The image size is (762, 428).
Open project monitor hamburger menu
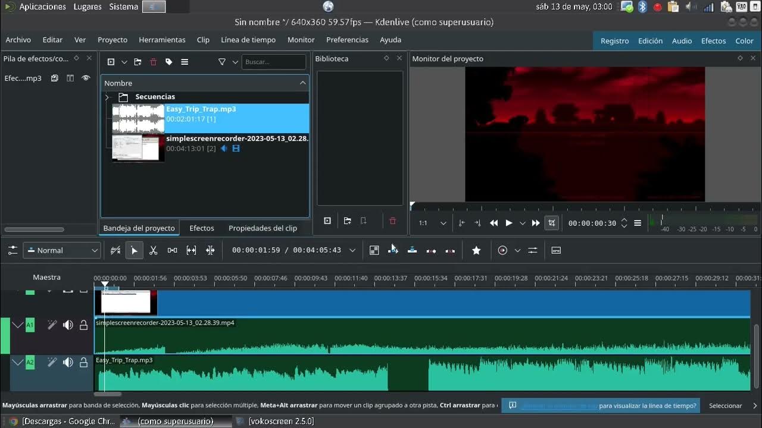click(638, 223)
